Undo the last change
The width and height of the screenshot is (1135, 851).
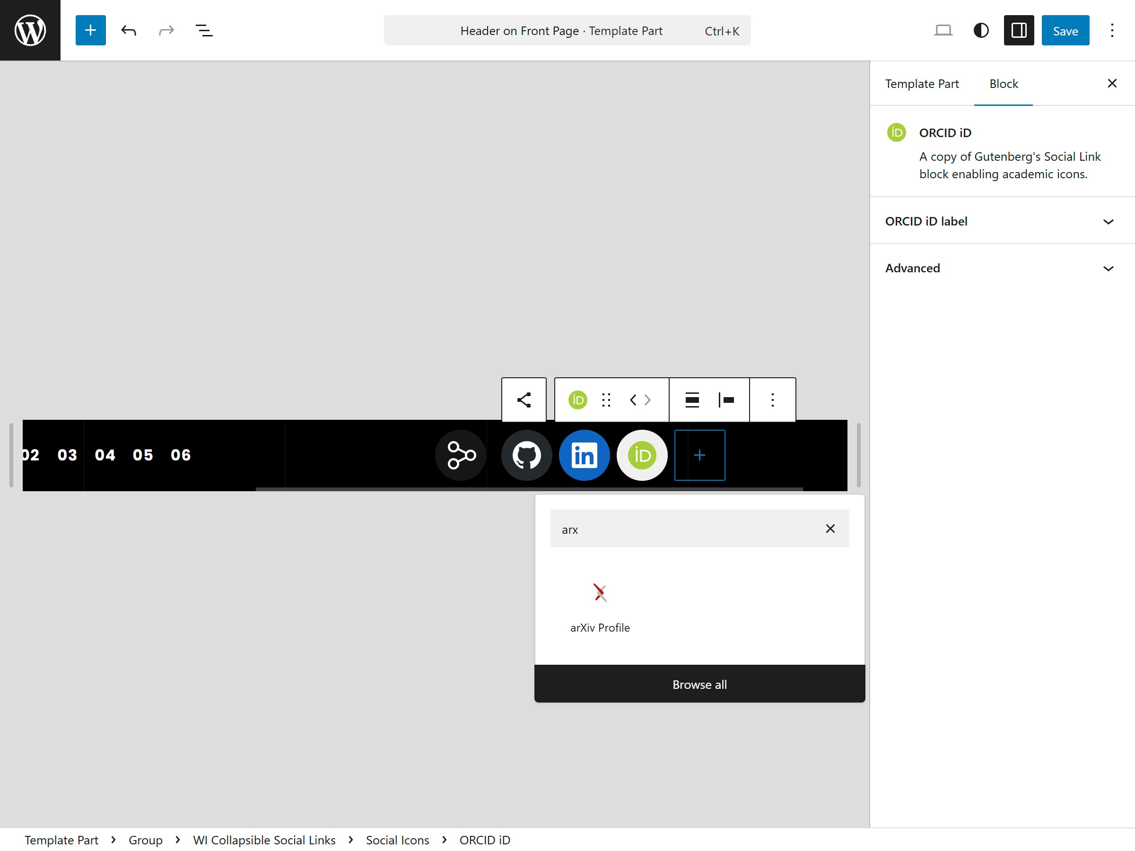[x=128, y=30]
